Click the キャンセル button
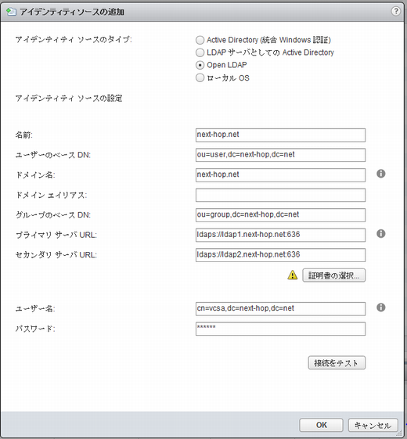 coord(373,425)
